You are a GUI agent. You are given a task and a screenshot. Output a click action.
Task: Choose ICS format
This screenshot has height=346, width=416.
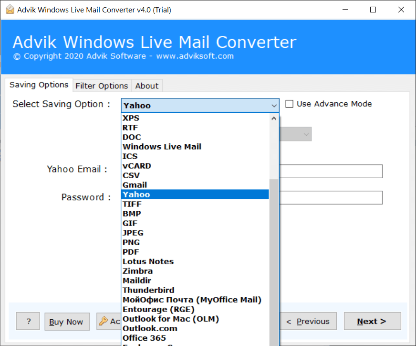(x=195, y=156)
